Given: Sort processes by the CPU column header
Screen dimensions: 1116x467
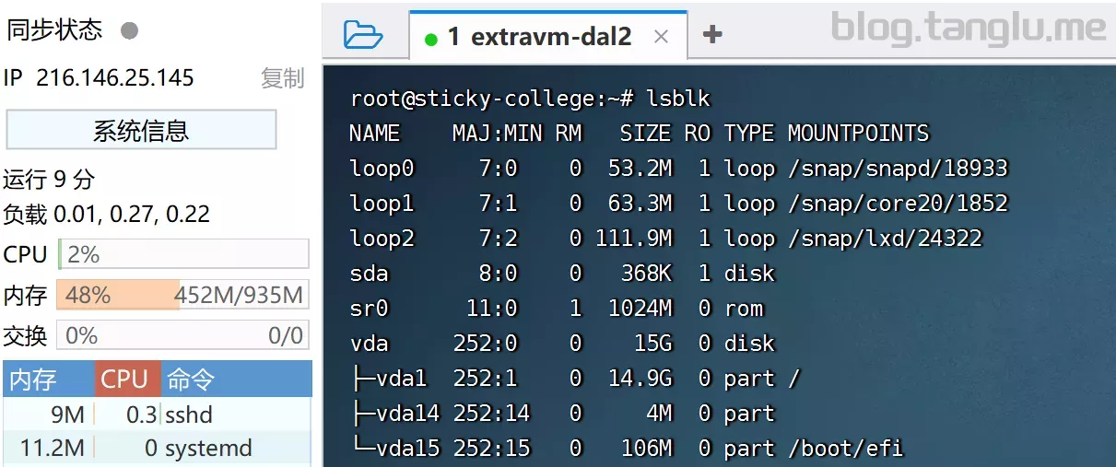Looking at the screenshot, I should pos(127,379).
